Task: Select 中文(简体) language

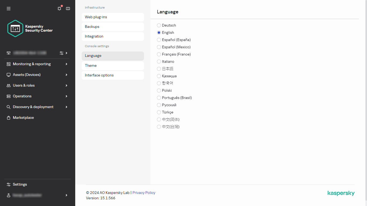Action: 159,119
